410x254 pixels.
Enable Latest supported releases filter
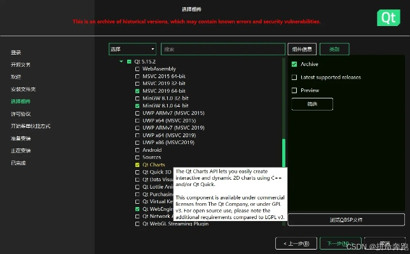294,77
